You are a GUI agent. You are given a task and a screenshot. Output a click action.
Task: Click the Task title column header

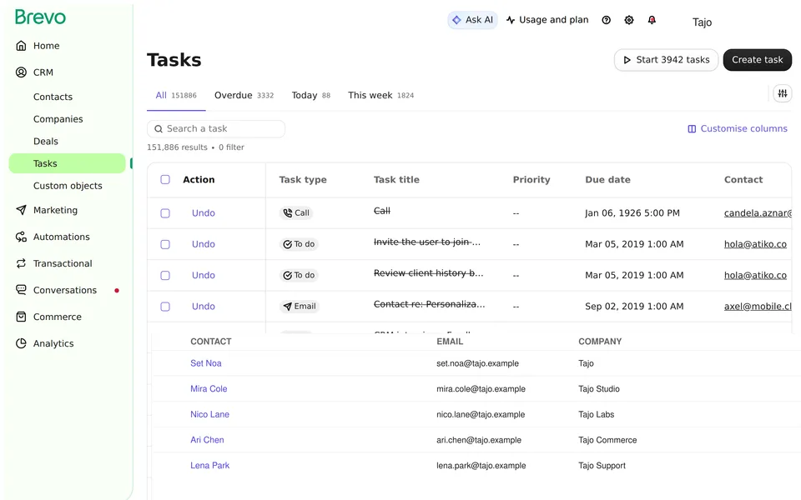click(396, 180)
